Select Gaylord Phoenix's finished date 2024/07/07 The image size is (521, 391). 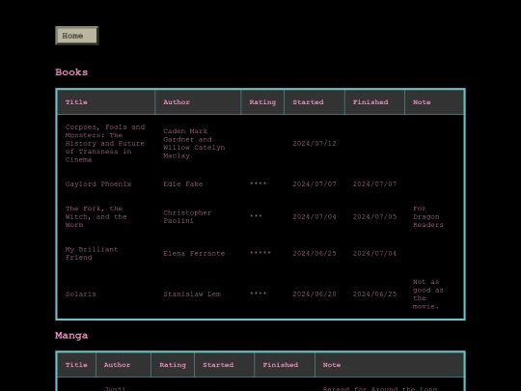(x=374, y=183)
